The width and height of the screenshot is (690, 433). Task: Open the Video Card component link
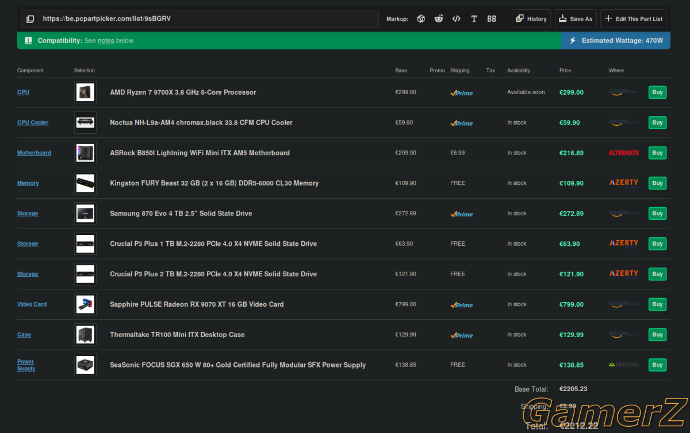(32, 304)
